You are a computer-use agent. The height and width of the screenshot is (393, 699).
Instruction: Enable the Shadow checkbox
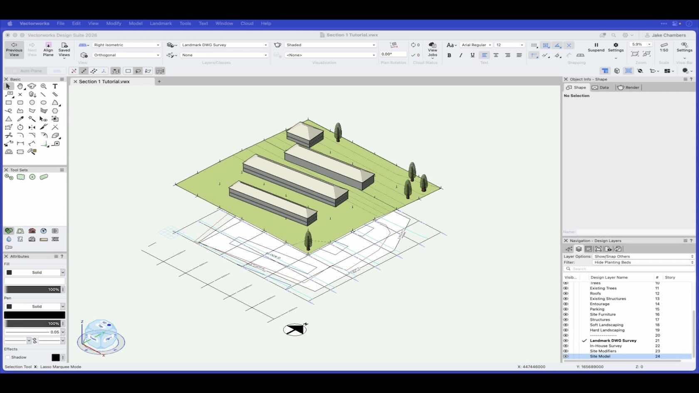7,357
